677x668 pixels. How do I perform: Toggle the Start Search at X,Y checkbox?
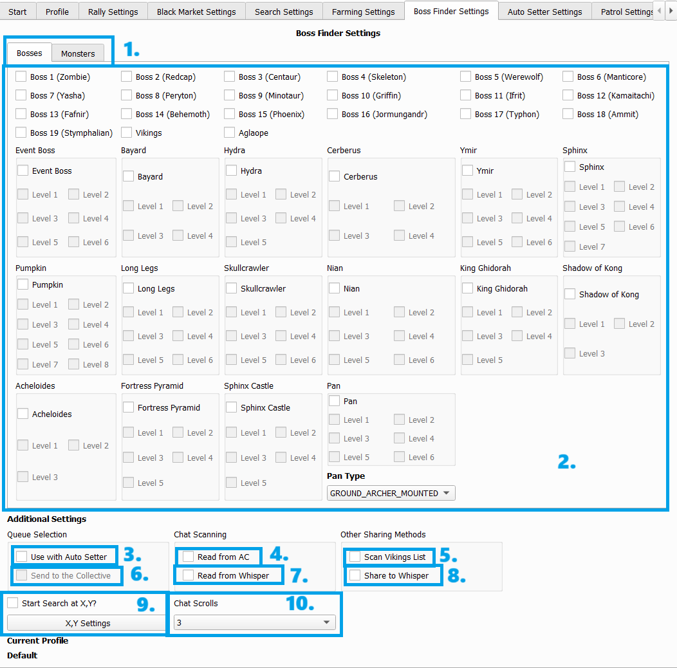[x=13, y=603]
